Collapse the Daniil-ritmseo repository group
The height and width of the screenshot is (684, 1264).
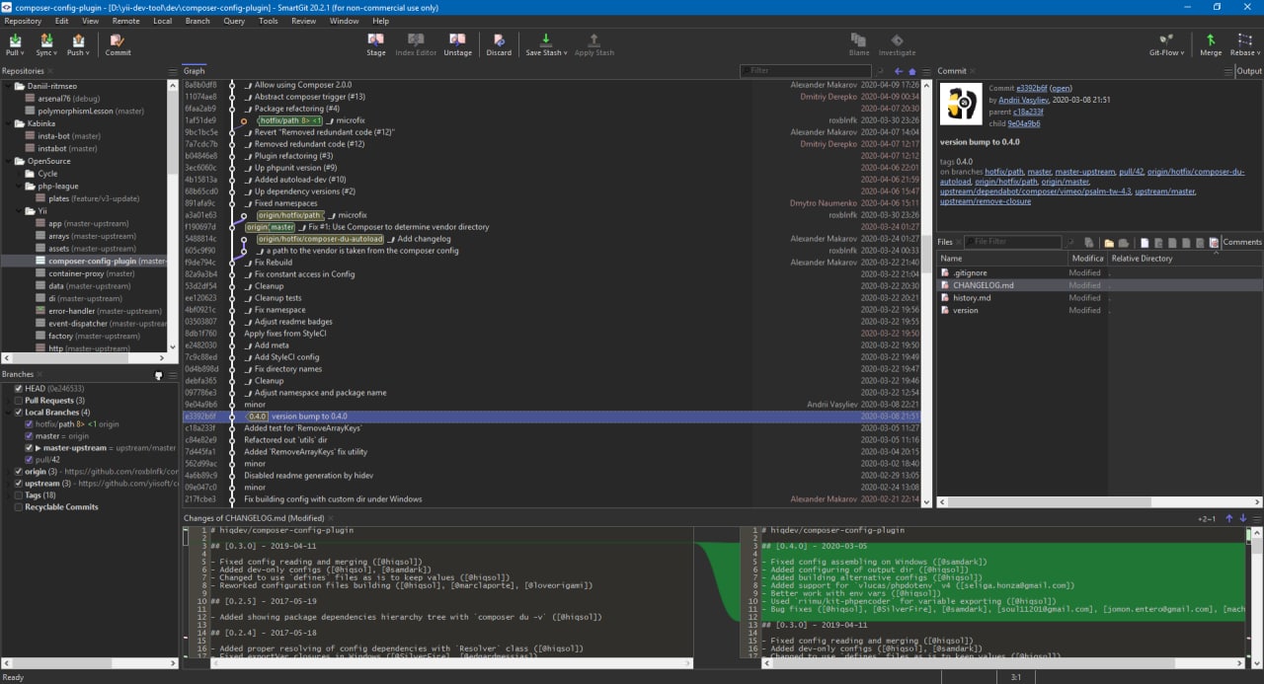tap(8, 87)
